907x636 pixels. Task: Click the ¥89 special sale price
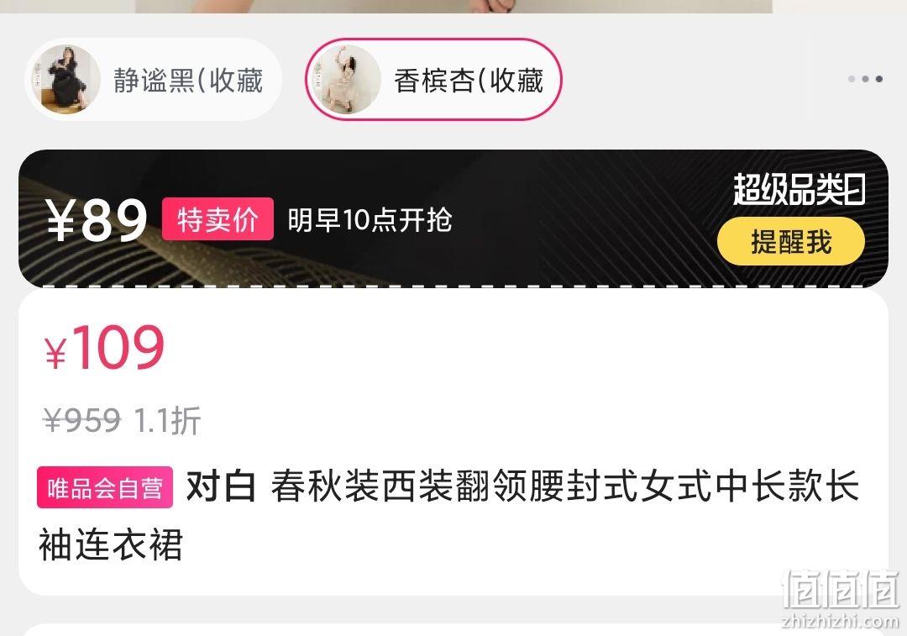click(97, 220)
